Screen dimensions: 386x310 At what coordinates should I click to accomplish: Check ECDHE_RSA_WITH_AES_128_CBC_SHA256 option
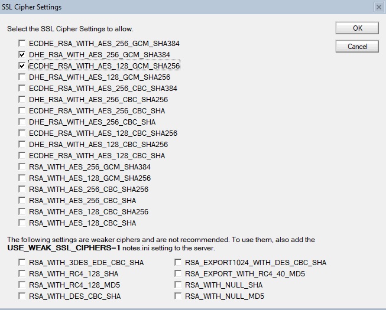pos(22,133)
